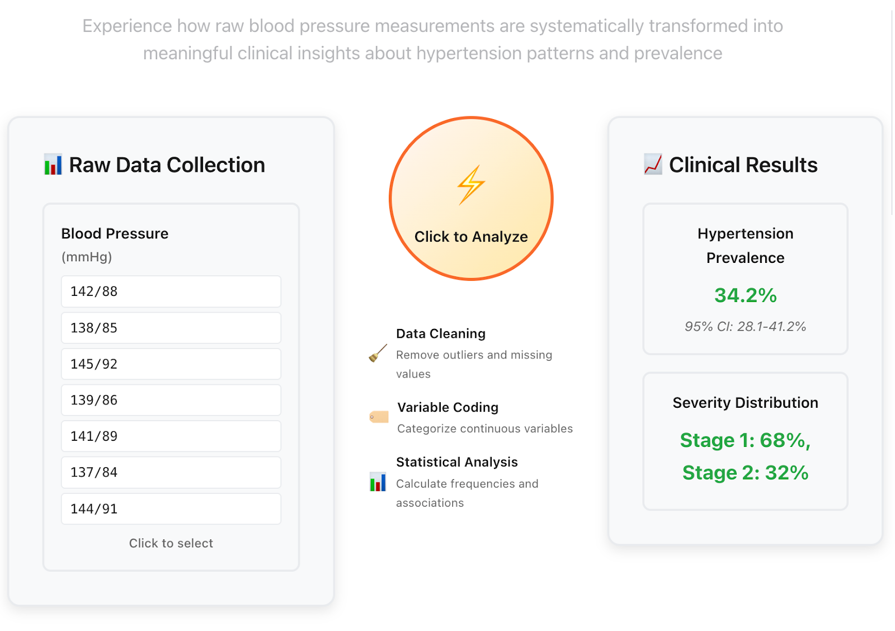
Task: Select the 137/84 blood pressure reading
Action: [171, 472]
